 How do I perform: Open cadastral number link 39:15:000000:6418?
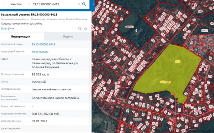pos(44,44)
